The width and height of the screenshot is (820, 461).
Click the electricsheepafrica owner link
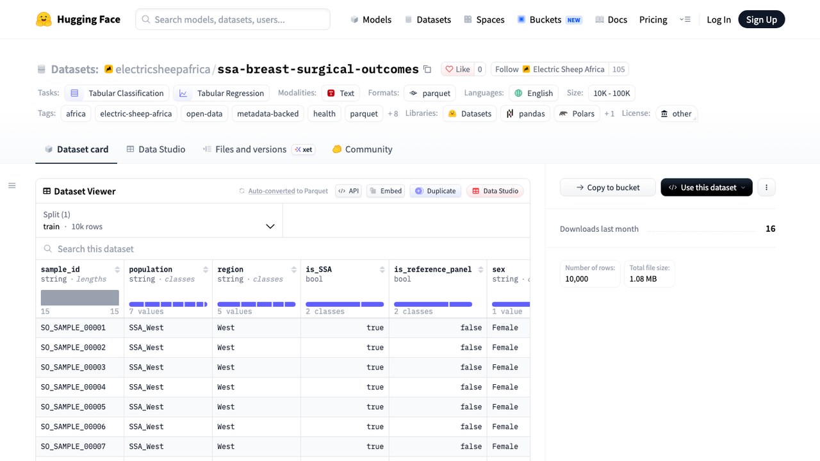pos(163,69)
